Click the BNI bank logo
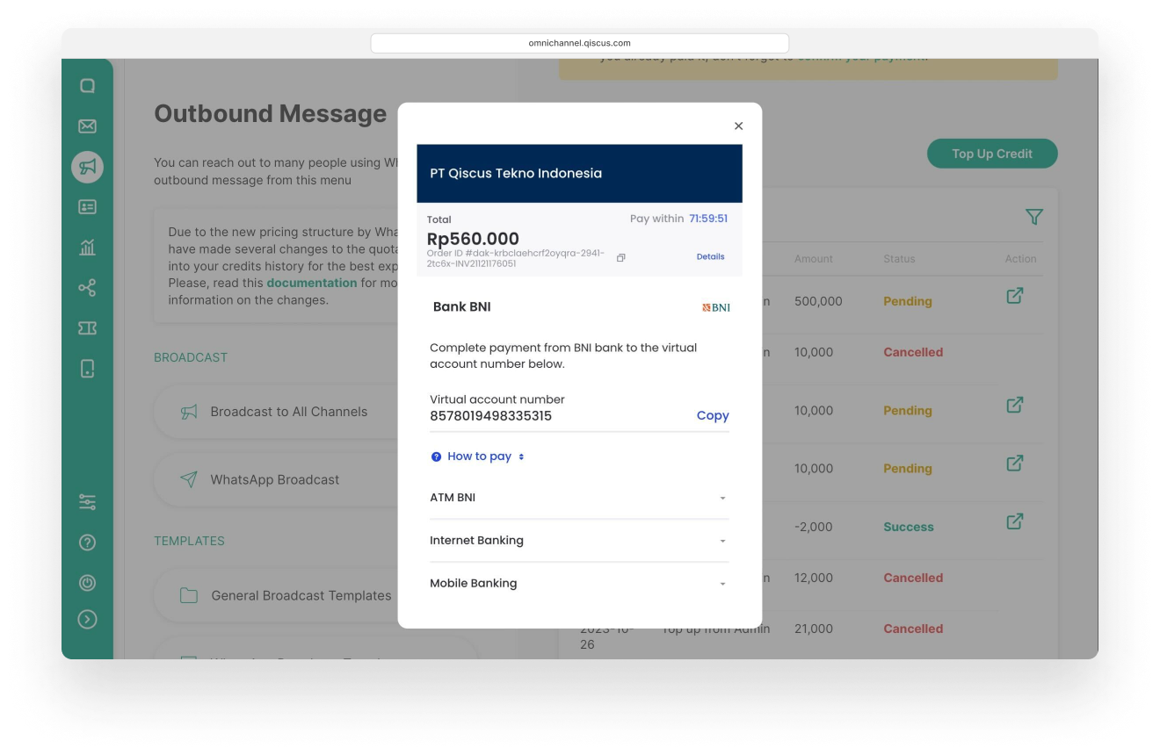Viewport: 1160px width, 755px height. click(x=716, y=307)
